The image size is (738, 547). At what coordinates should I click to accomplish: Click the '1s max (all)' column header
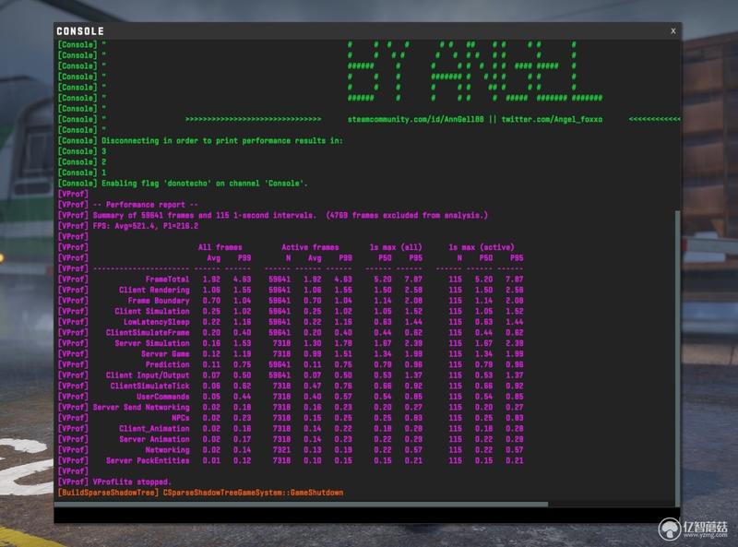pyautogui.click(x=396, y=247)
